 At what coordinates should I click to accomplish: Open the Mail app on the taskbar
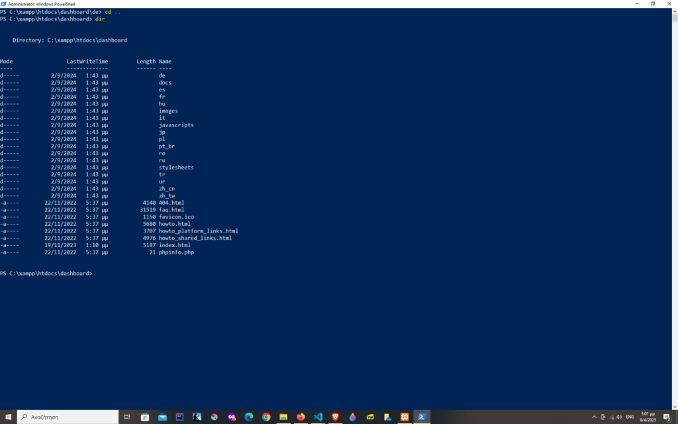point(162,417)
